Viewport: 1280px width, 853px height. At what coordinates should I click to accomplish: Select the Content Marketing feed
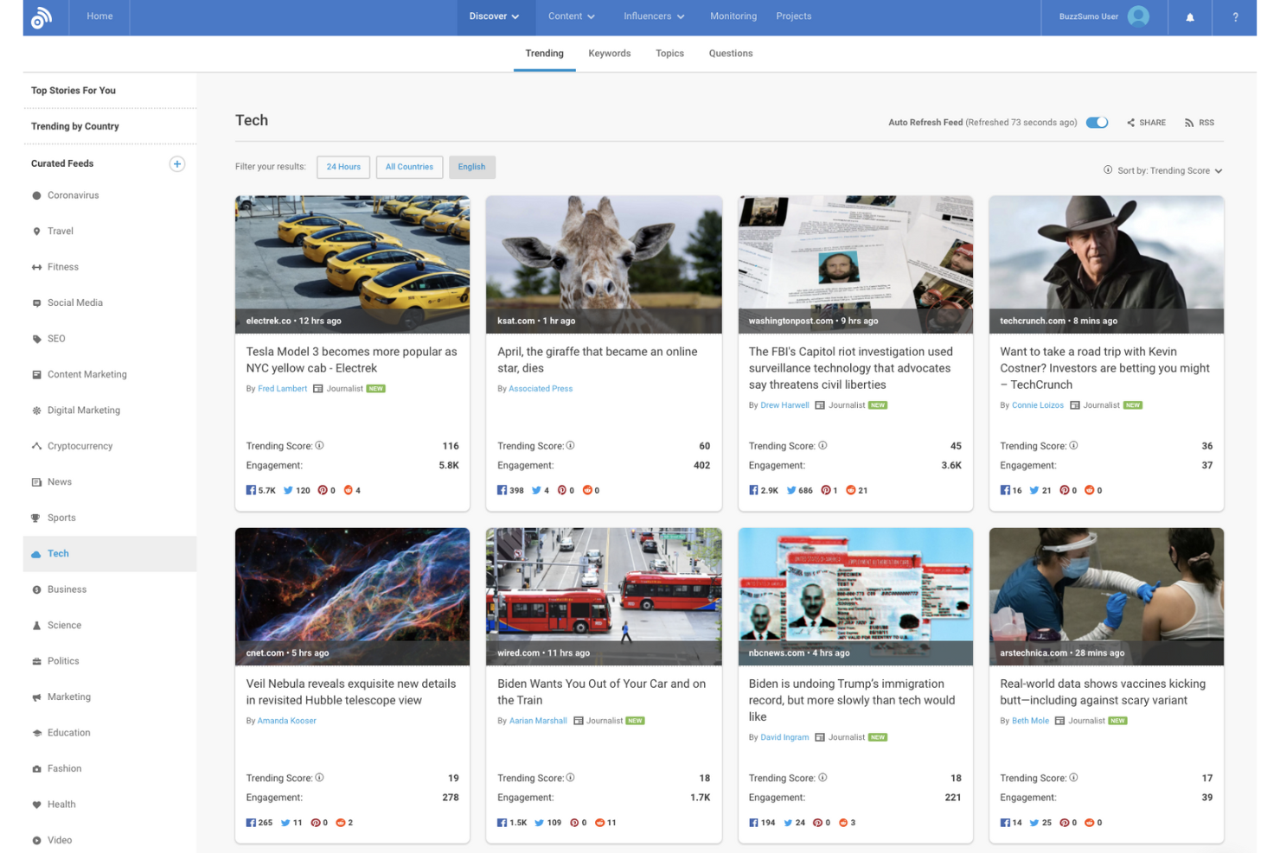(110, 375)
